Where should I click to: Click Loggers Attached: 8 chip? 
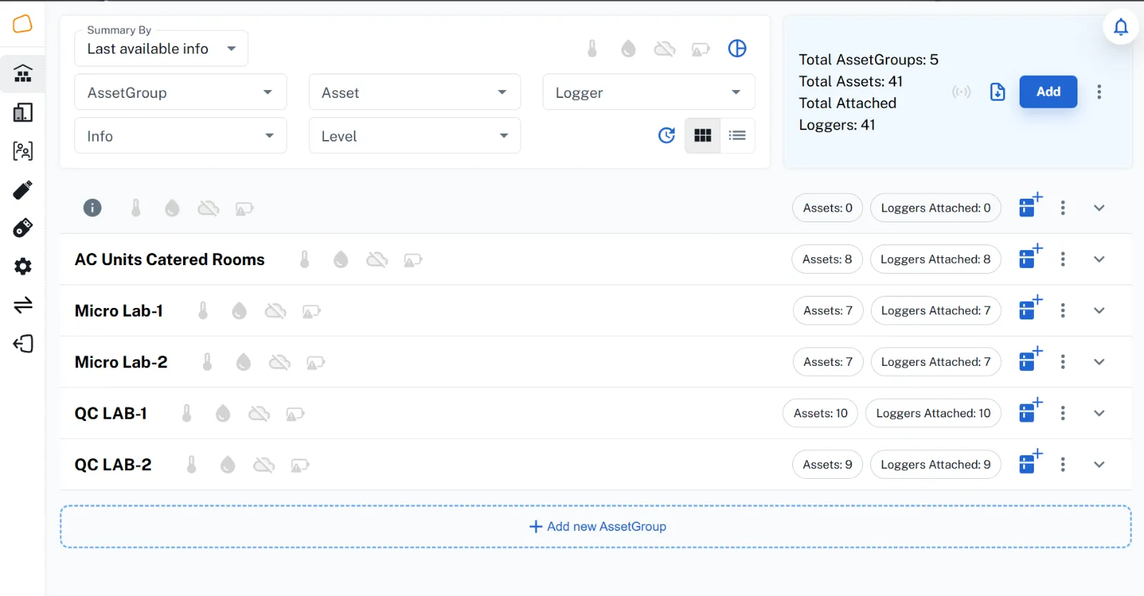tap(935, 259)
